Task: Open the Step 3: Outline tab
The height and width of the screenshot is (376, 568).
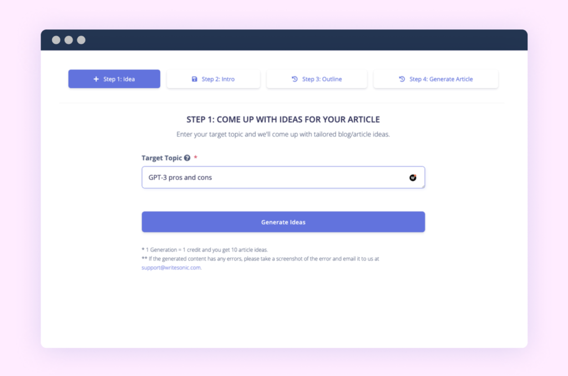Action: (x=317, y=79)
